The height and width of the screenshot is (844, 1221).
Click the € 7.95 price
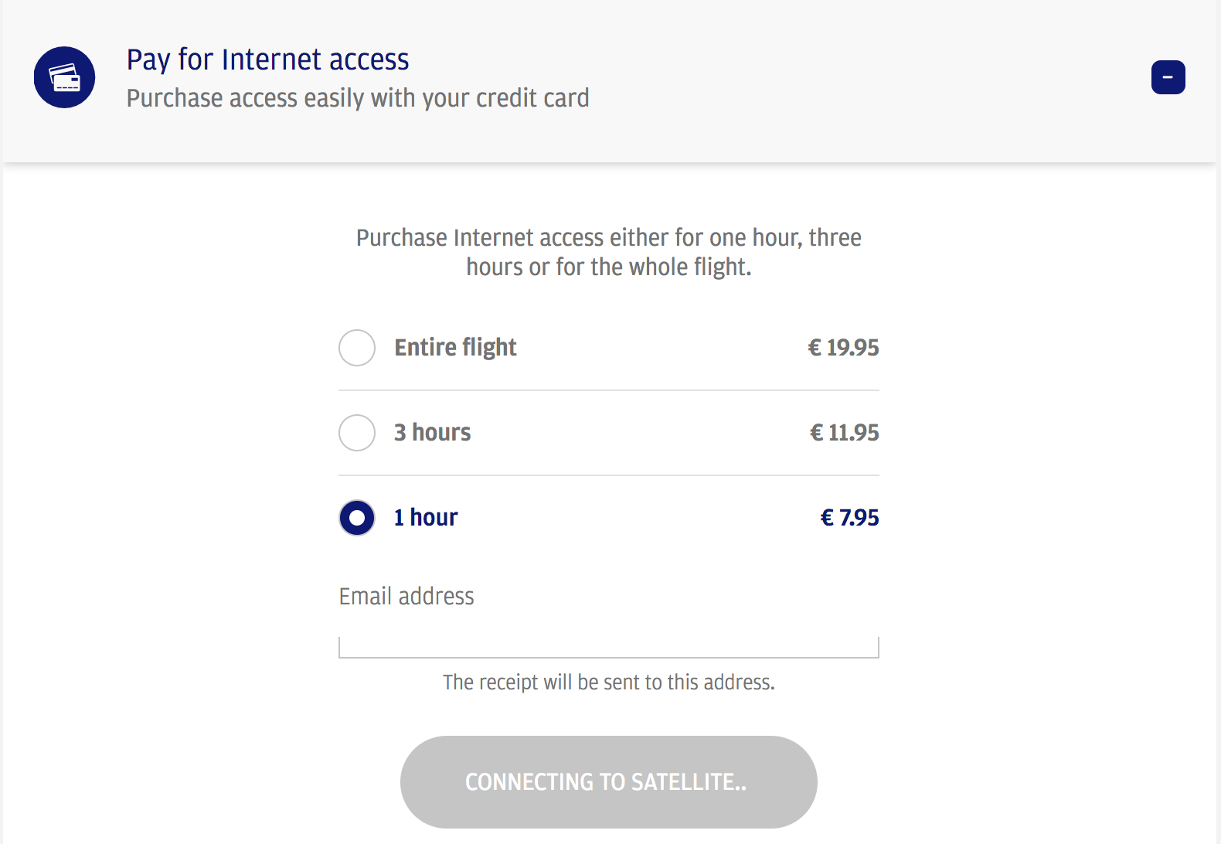[849, 518]
